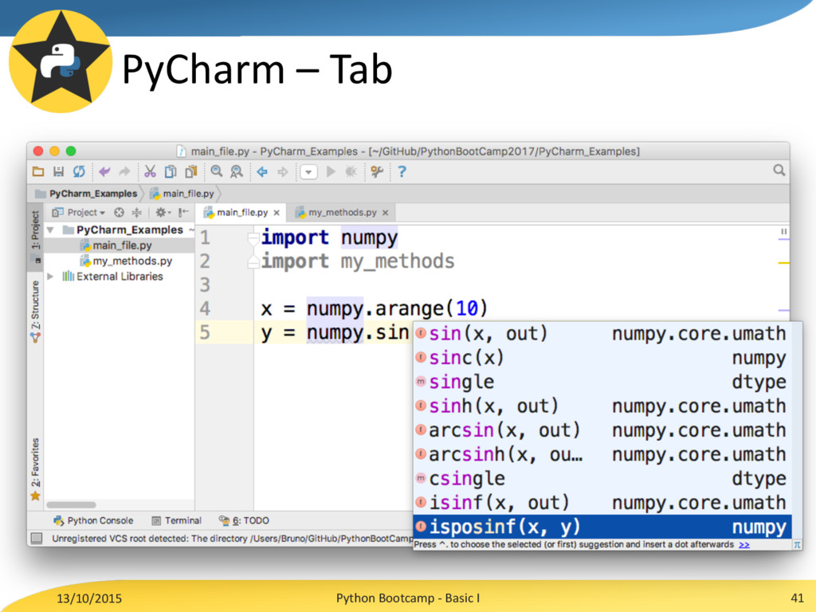The image size is (816, 612).
Task: Select External Libraries tree item
Action: 113,277
